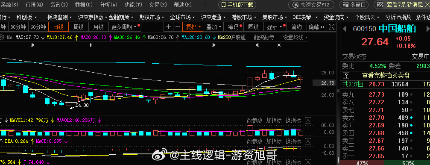The width and height of the screenshot is (430, 165).
Task: Enter fullscreen chart via expand icon
Action: point(331,27)
